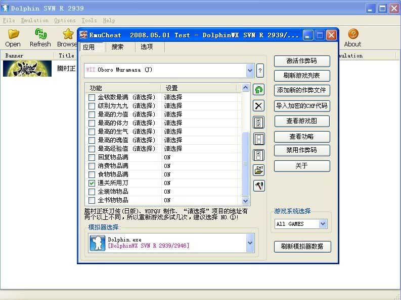Open the Emulation menu in Dolphin
This screenshot has width=401, height=300.
click(x=35, y=20)
